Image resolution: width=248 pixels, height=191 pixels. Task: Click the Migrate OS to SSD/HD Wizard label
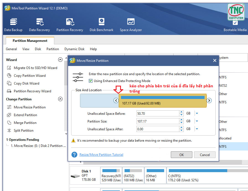(x=36, y=68)
